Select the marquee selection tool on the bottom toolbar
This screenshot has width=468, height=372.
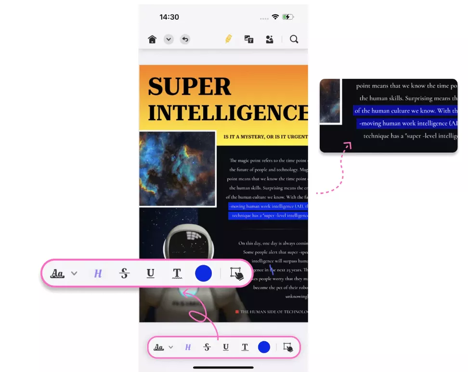(x=287, y=347)
